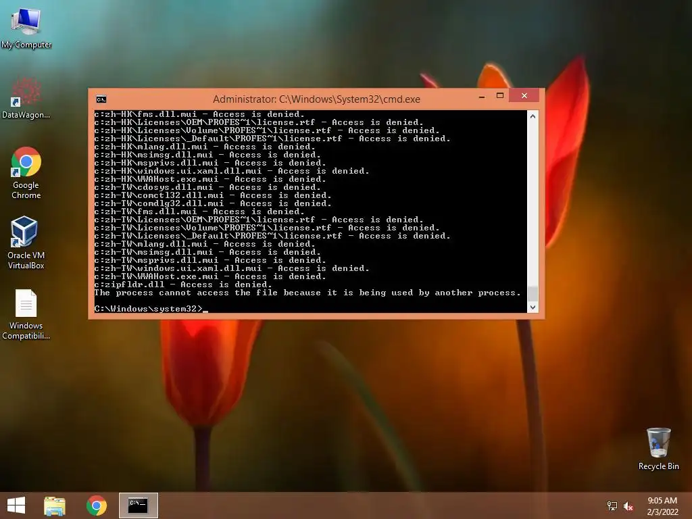This screenshot has height=519, width=692.
Task: Activate the cmd.exe taskbar button
Action: (138, 505)
